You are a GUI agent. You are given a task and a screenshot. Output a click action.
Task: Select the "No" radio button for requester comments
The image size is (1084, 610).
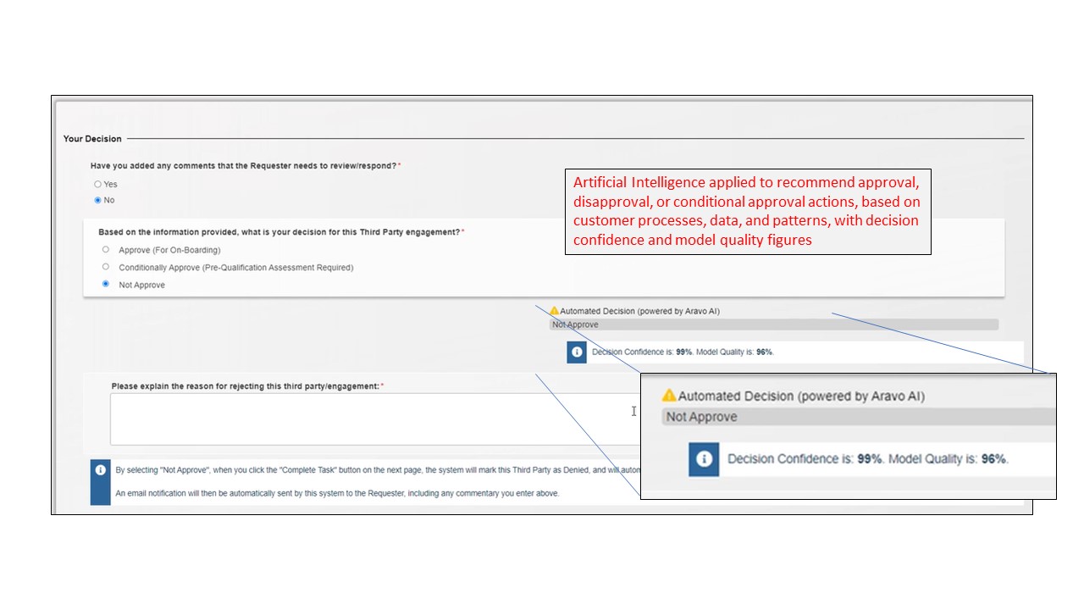coord(98,200)
